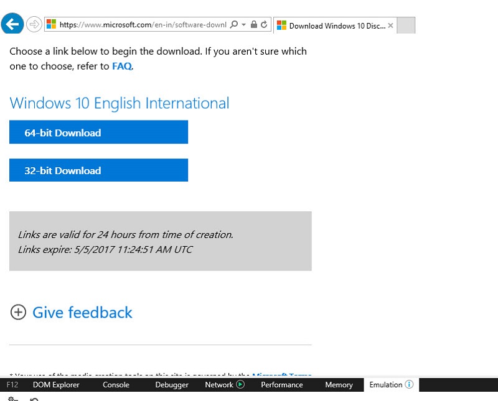Click the green Network capture play icon
This screenshot has width=498, height=401.
coord(240,384)
